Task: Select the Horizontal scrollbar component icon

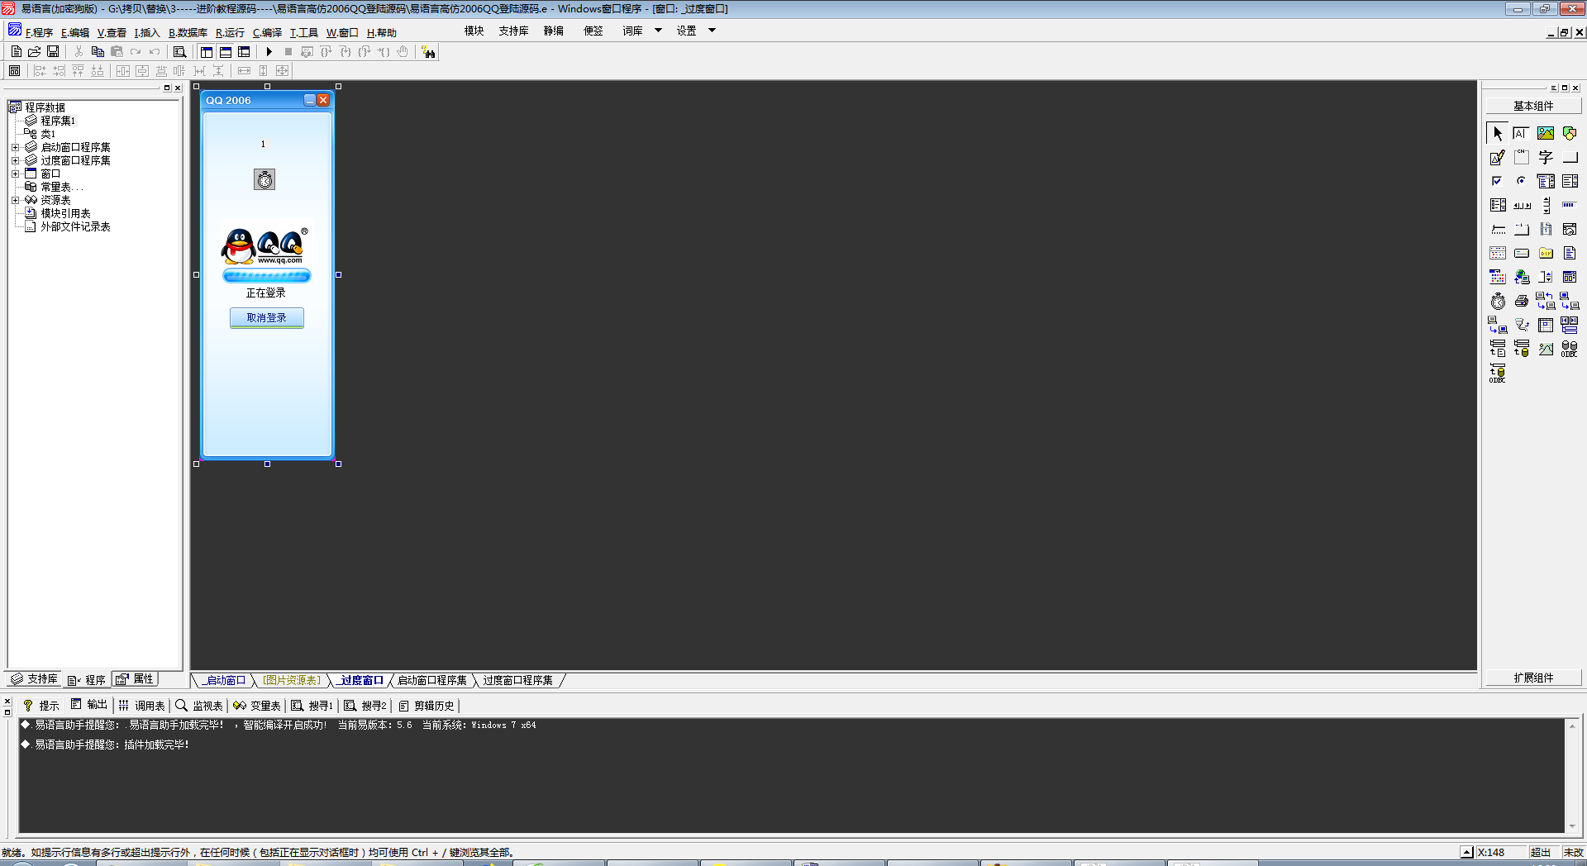Action: (x=1521, y=205)
